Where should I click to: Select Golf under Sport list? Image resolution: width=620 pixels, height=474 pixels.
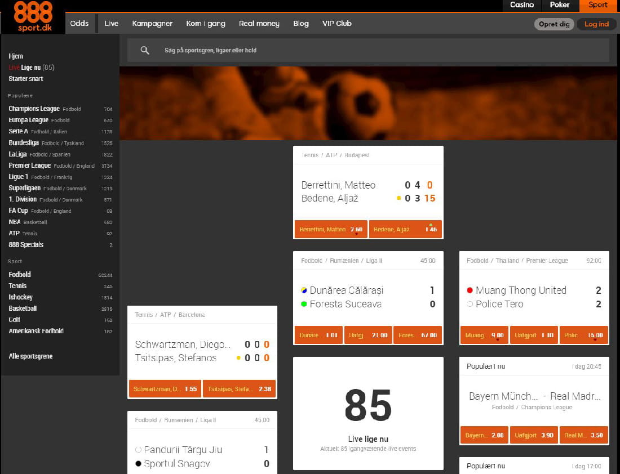[x=60, y=320]
